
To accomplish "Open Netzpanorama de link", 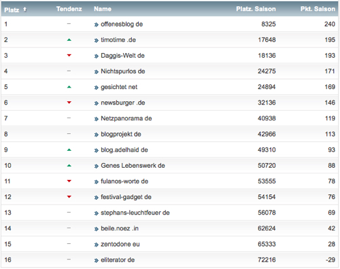I will pos(126,118).
